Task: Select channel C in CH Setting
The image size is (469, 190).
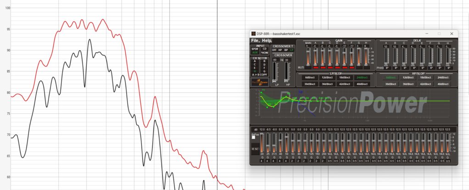Action: pyautogui.click(x=255, y=64)
